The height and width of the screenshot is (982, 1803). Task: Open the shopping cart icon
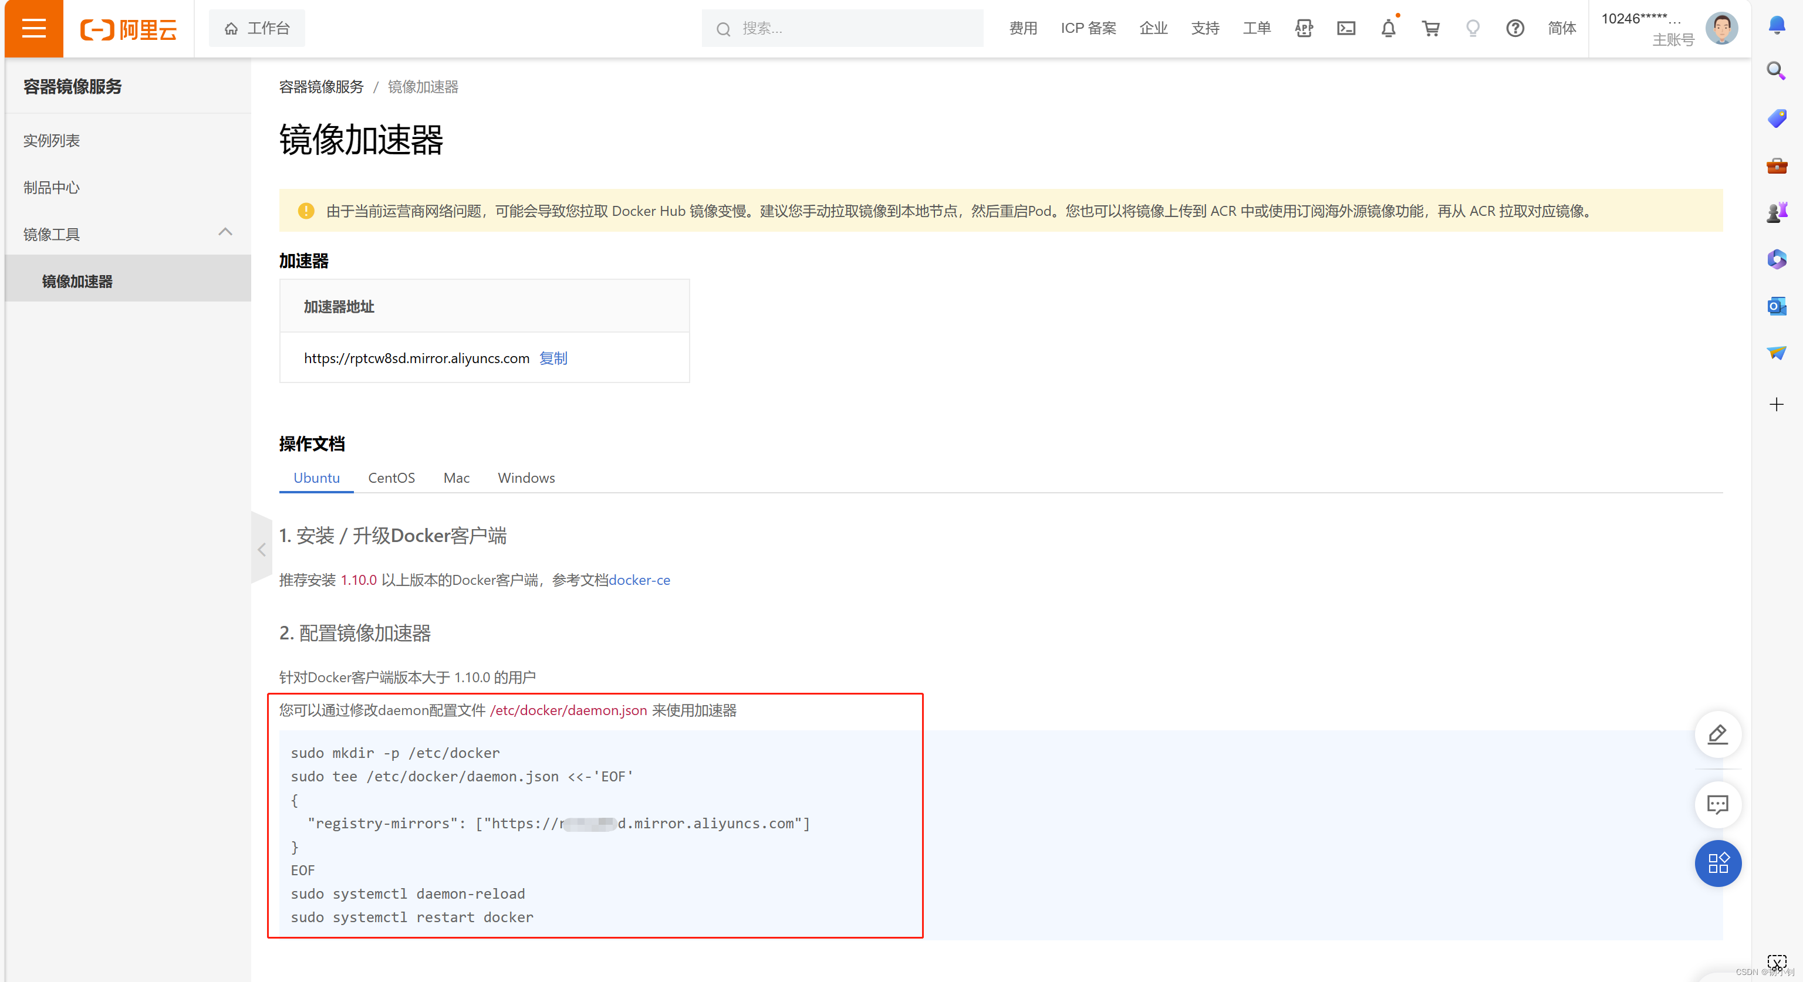point(1431,29)
